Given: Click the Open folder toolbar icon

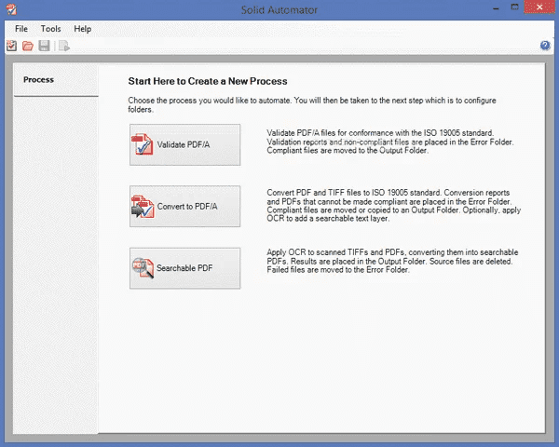Looking at the screenshot, I should 27,46.
